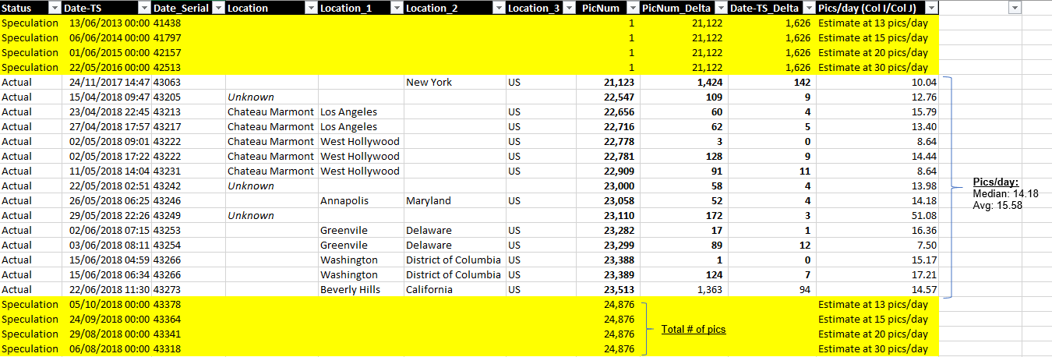
Task: Click the PicNum_Delta cell 1,363
Action: 683,289
